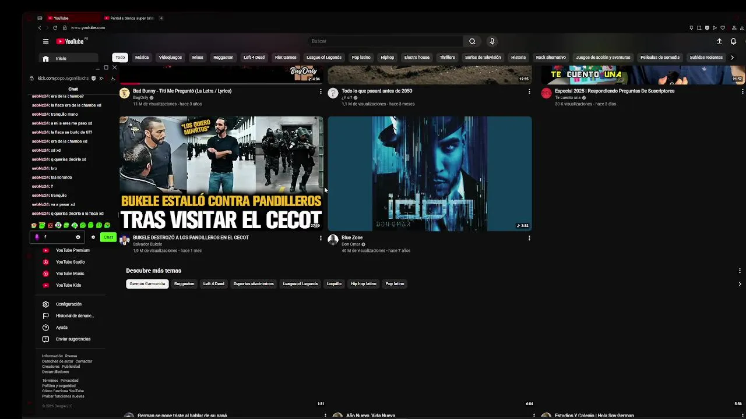Open a new browser tab

coord(161,18)
